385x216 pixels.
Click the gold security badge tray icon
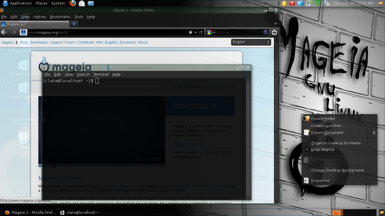[x=284, y=3]
